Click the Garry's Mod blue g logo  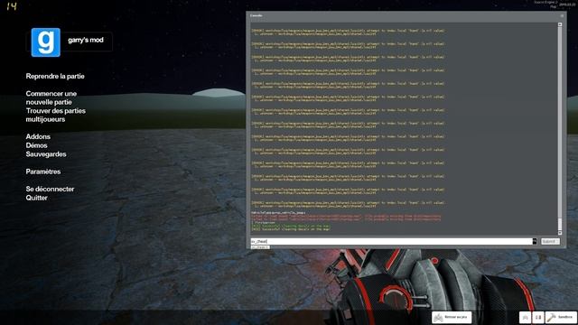pyautogui.click(x=46, y=42)
